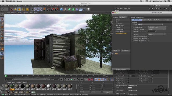Click Texture mode checker icon in sidebar
Image resolution: width=172 pixels, height=96 pixels.
[2, 23]
